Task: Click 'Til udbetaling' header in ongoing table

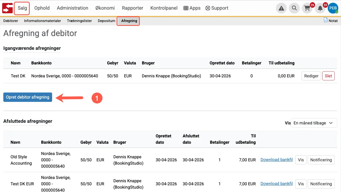Action: coord(281,63)
